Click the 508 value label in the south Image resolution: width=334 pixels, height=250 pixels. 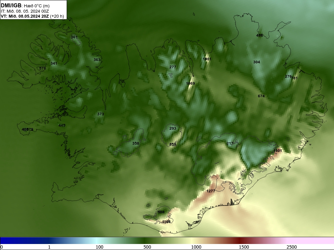click(161, 212)
